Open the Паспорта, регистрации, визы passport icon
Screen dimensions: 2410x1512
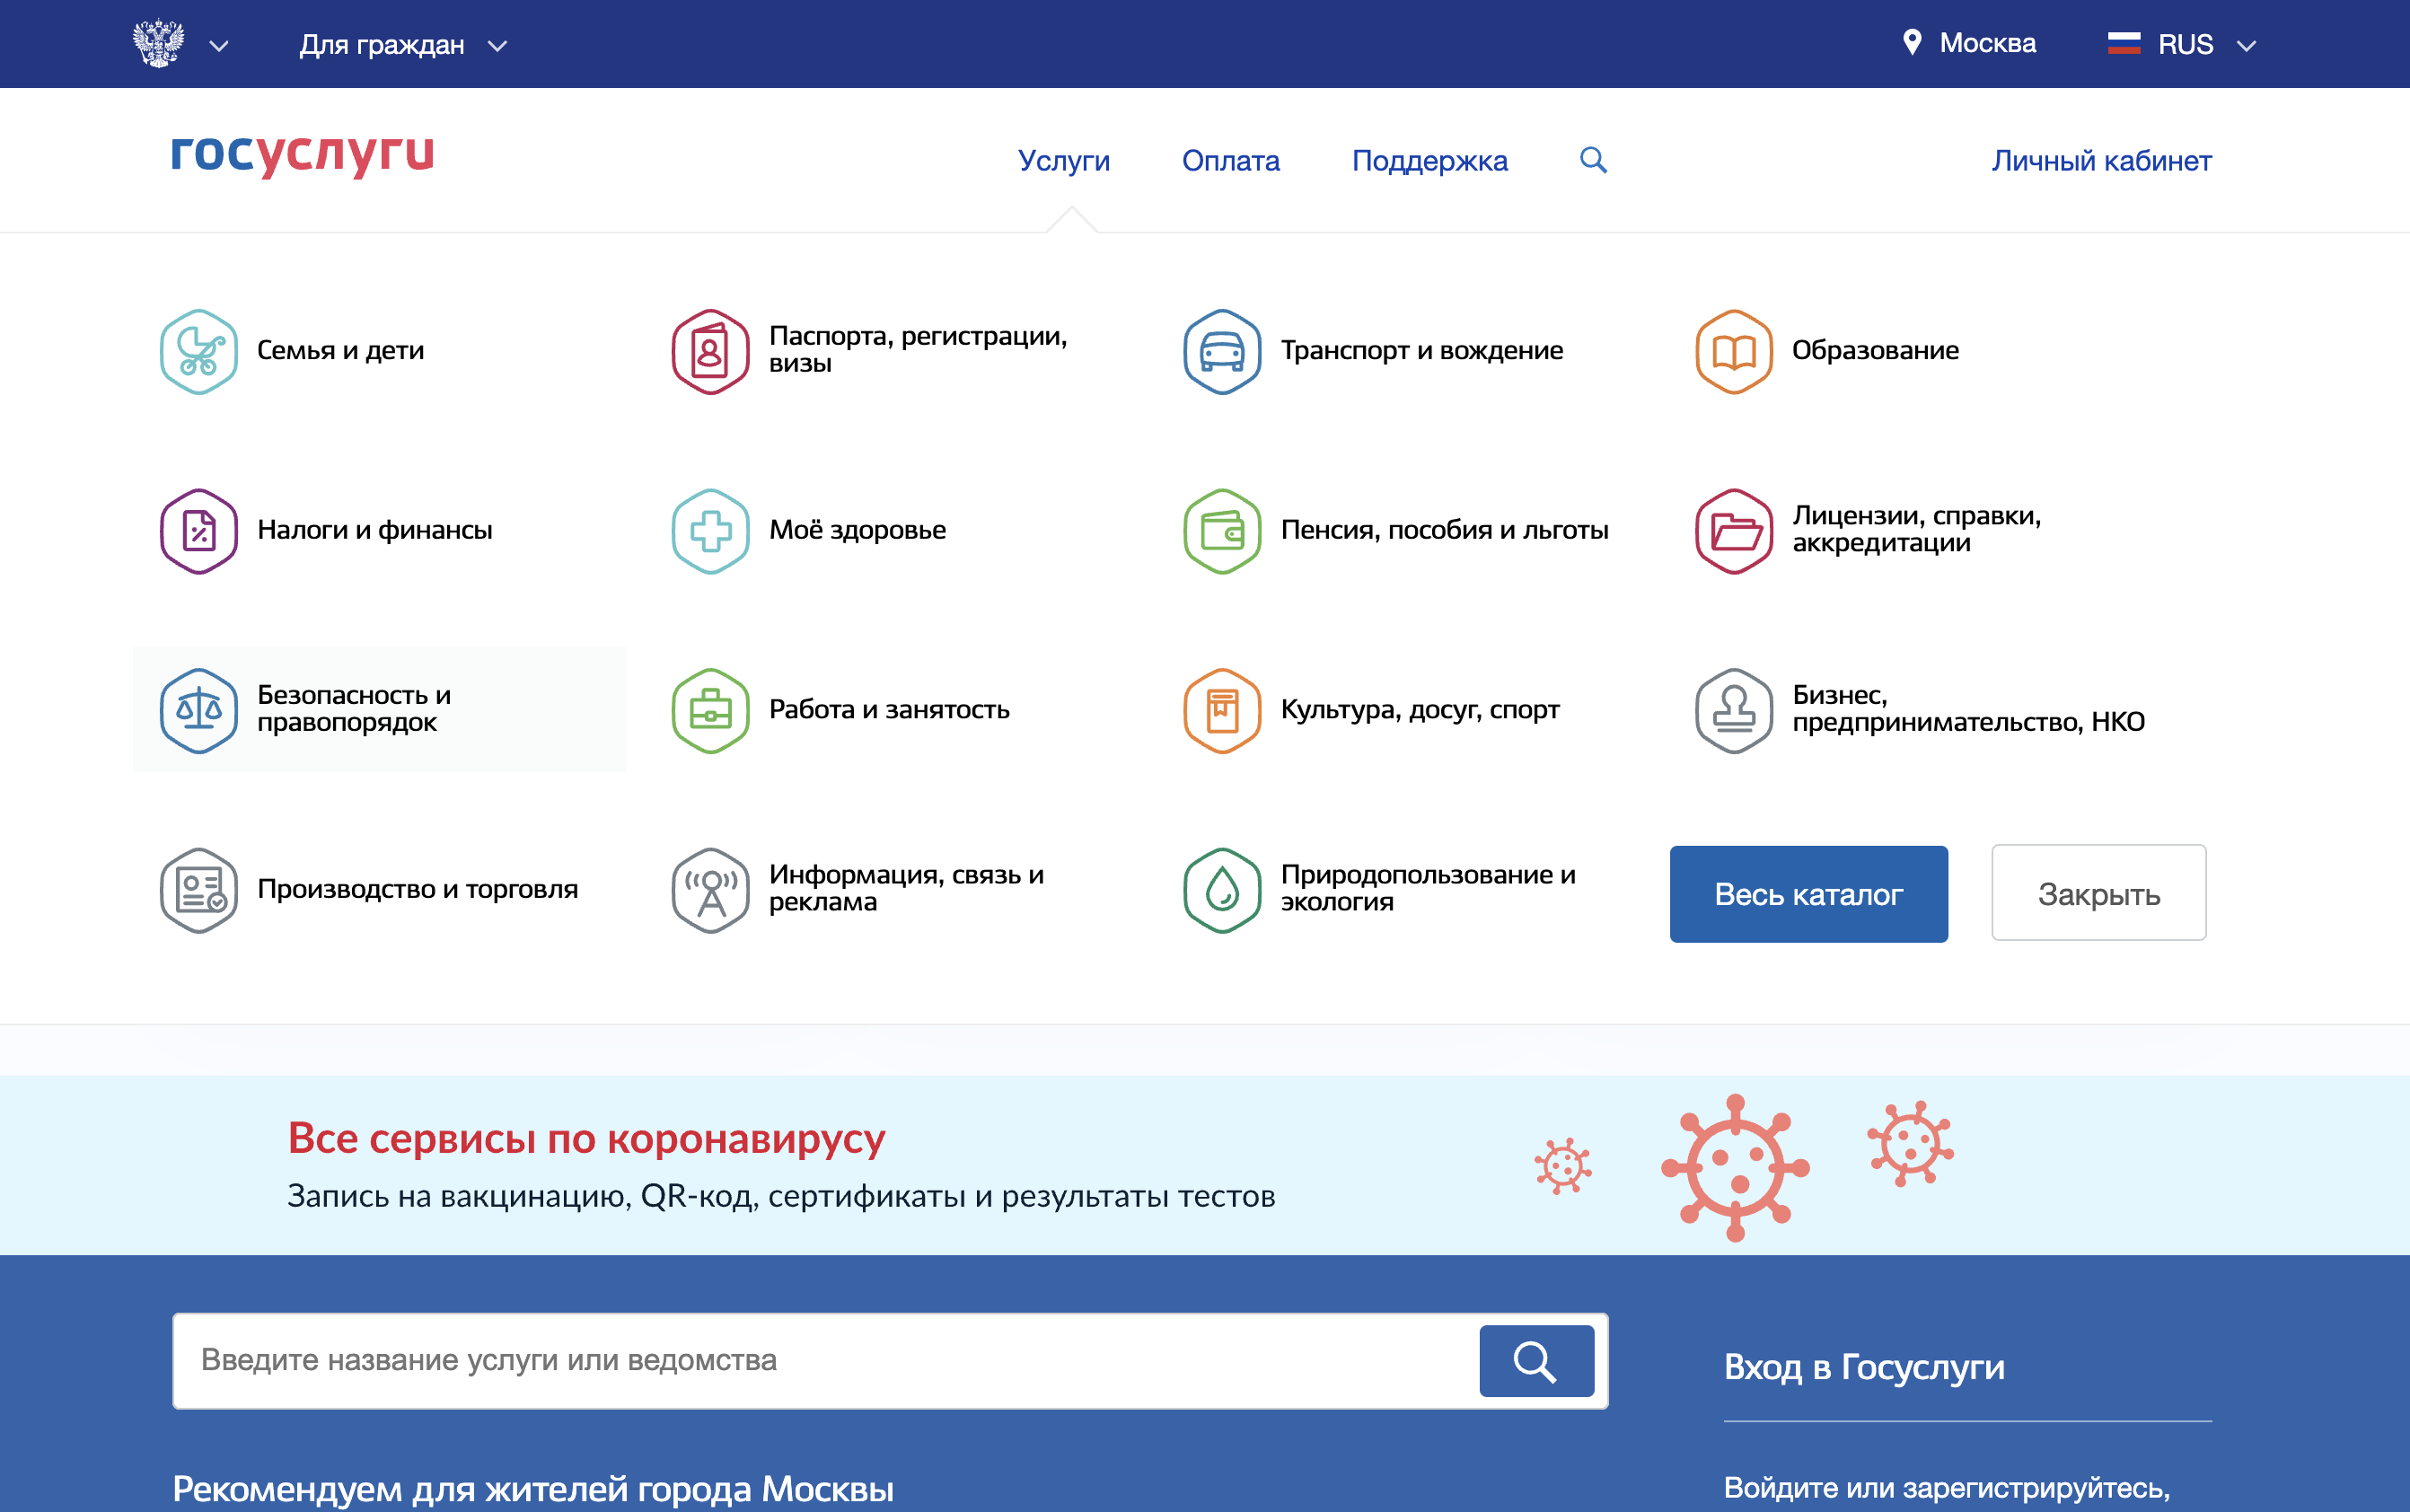[710, 351]
